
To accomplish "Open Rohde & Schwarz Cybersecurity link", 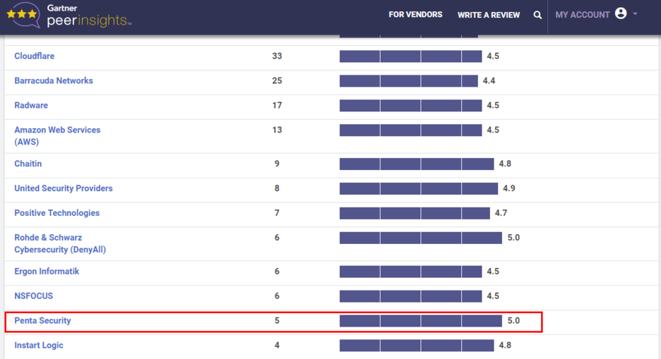I will (x=60, y=243).
